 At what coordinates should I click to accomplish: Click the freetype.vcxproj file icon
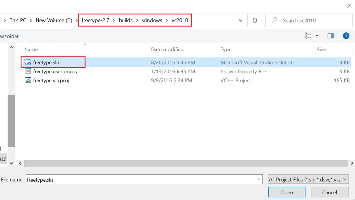[x=27, y=80]
